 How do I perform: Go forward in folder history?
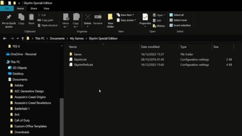coord(12,38)
